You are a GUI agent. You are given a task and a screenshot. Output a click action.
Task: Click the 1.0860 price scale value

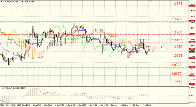click(192, 62)
